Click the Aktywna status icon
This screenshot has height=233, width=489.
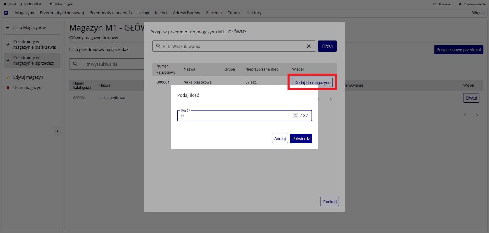(x=435, y=4)
